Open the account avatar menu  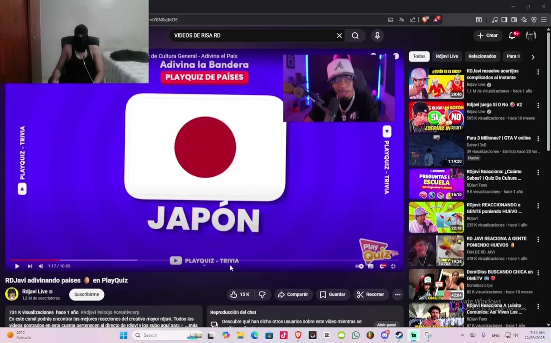tap(531, 36)
